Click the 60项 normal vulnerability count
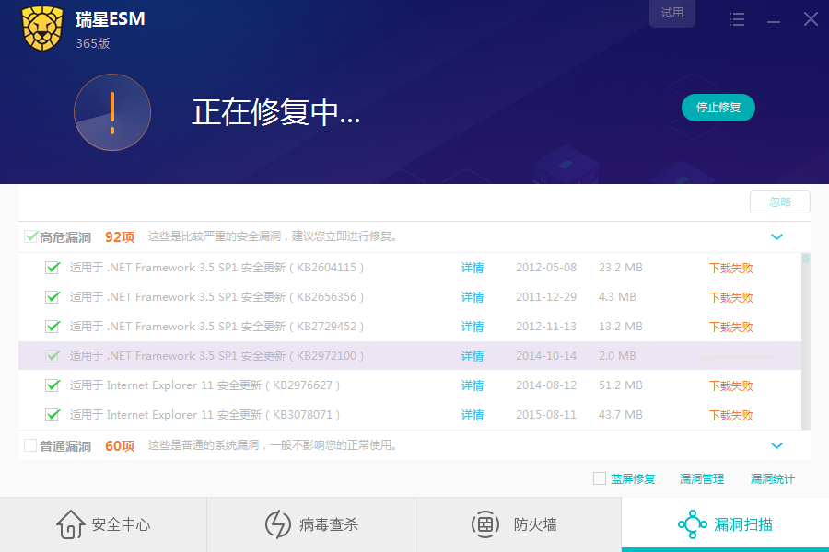 (120, 446)
